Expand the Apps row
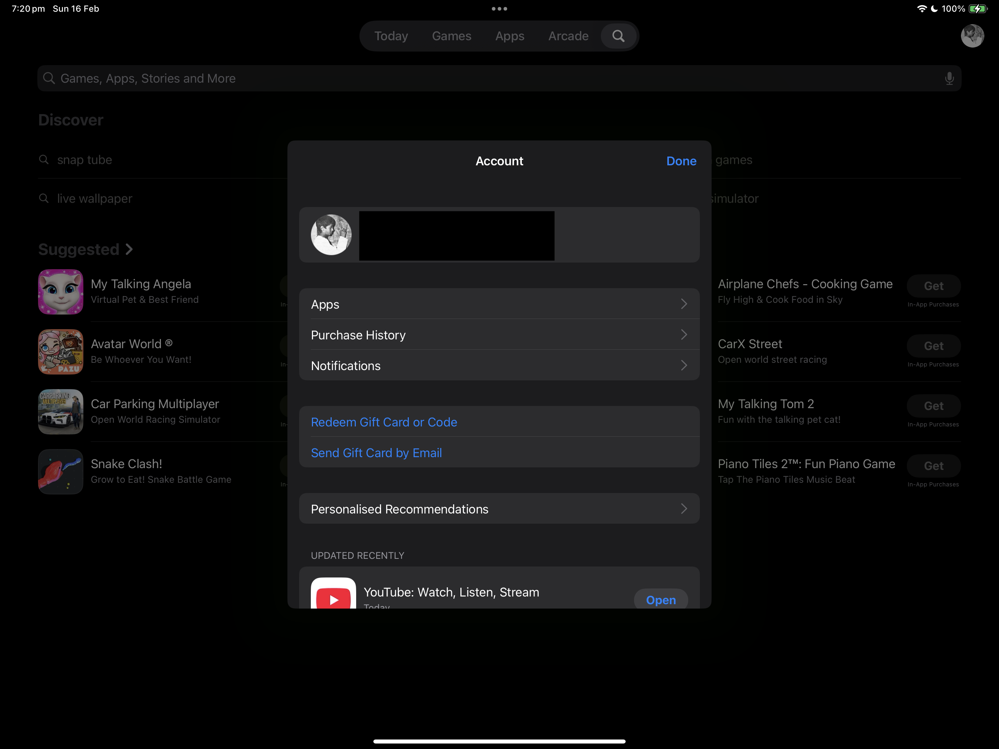 [x=499, y=304]
